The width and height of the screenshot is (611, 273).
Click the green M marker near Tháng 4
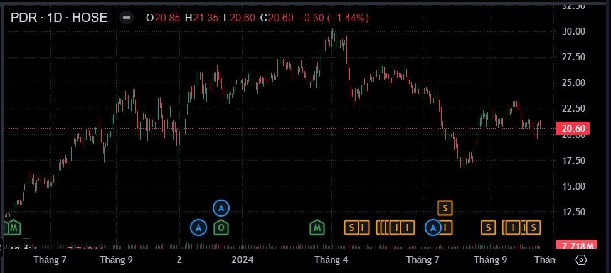(x=318, y=227)
